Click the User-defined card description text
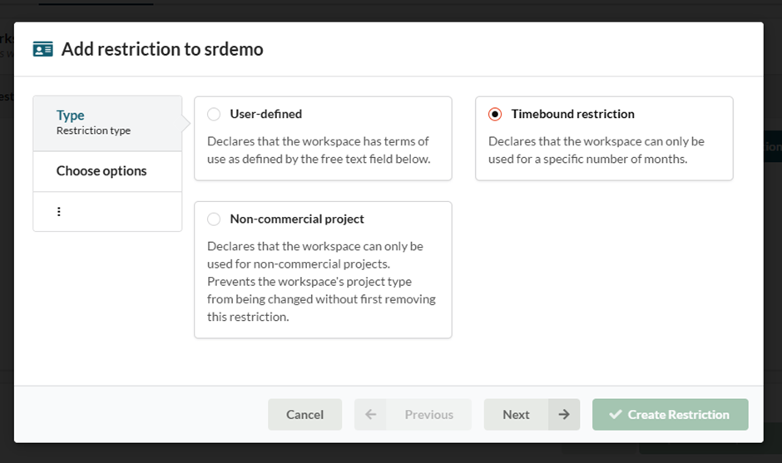The width and height of the screenshot is (782, 463). point(319,150)
